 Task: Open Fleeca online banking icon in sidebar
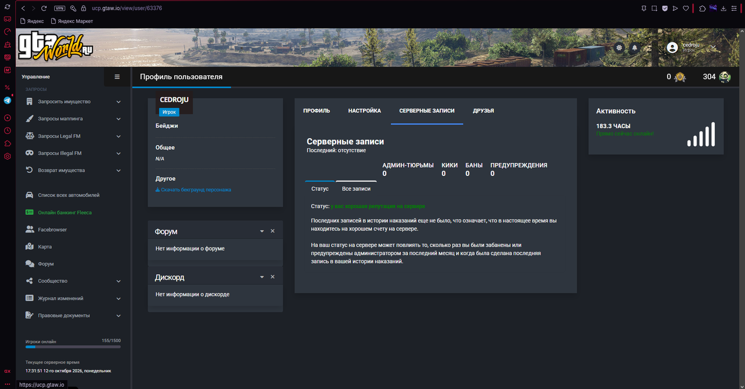(30, 213)
